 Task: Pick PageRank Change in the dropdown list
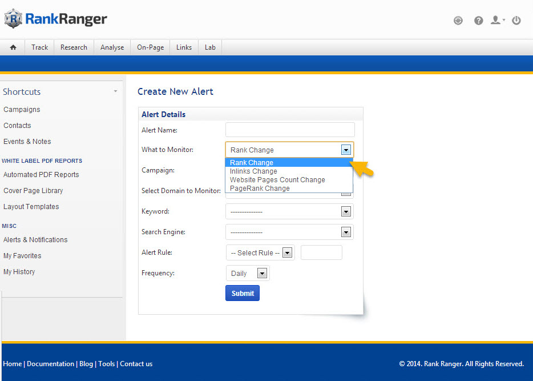[x=260, y=189]
